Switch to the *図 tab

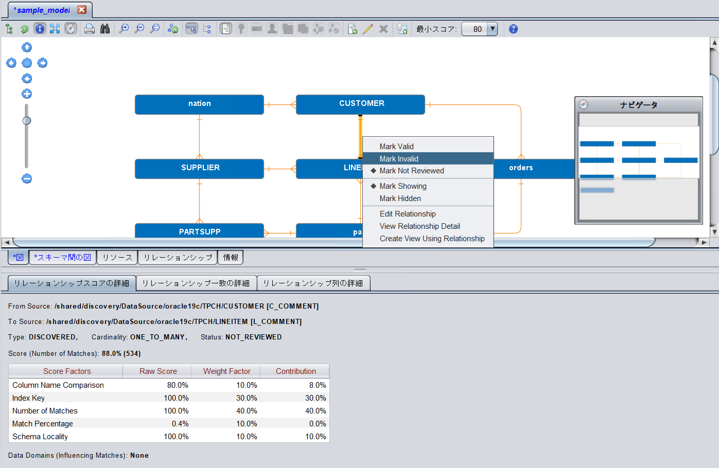19,257
